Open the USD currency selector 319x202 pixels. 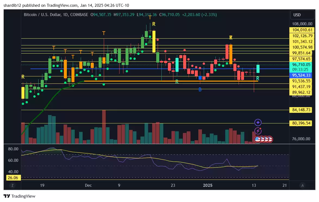pos(302,15)
